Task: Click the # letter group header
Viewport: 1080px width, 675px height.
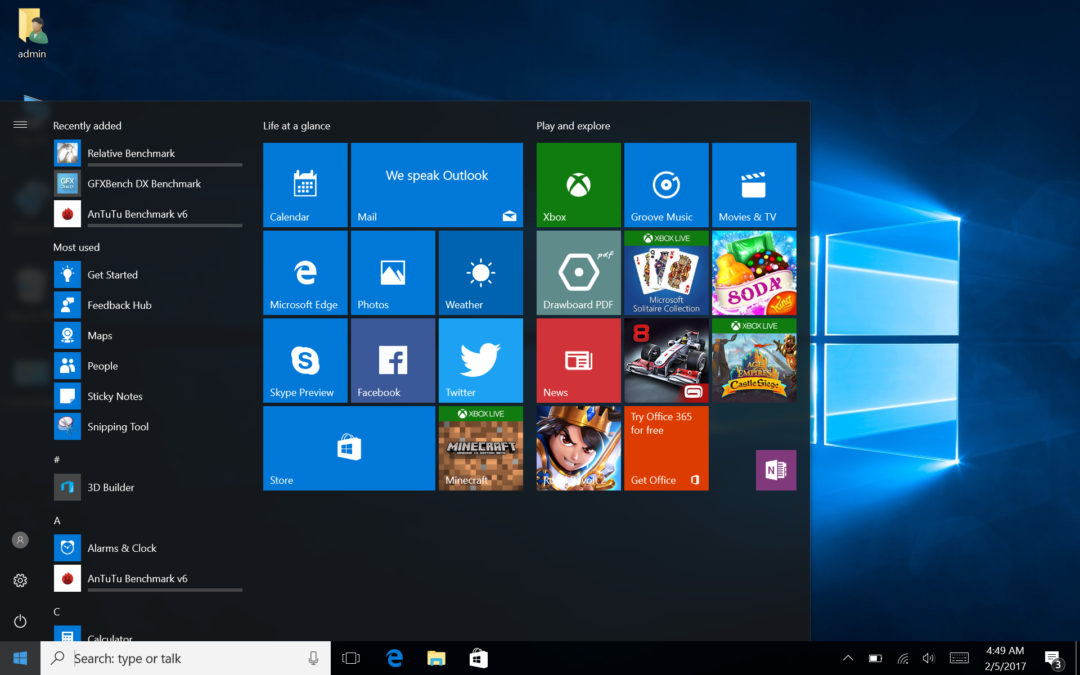Action: (56, 460)
